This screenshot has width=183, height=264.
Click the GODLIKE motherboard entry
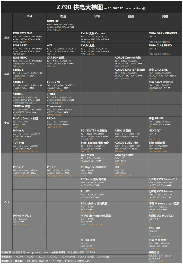click(x=53, y=21)
